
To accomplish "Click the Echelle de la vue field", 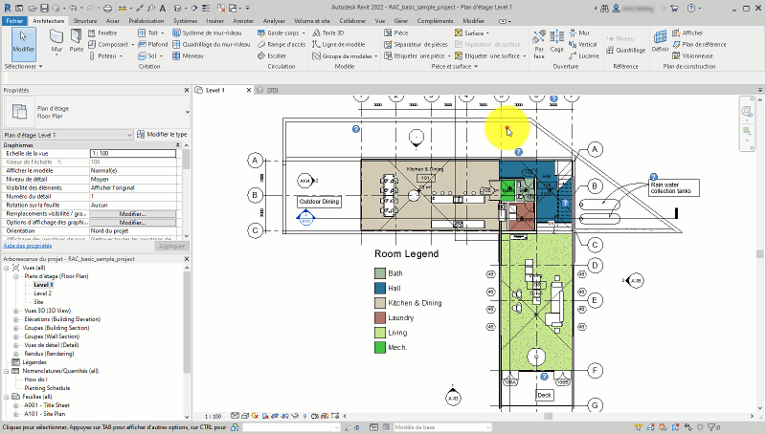I will [133, 154].
